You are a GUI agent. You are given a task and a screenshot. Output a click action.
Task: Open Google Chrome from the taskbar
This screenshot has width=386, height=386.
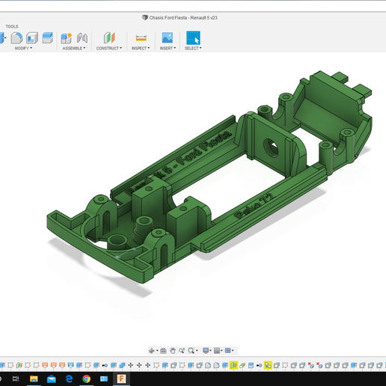86,379
